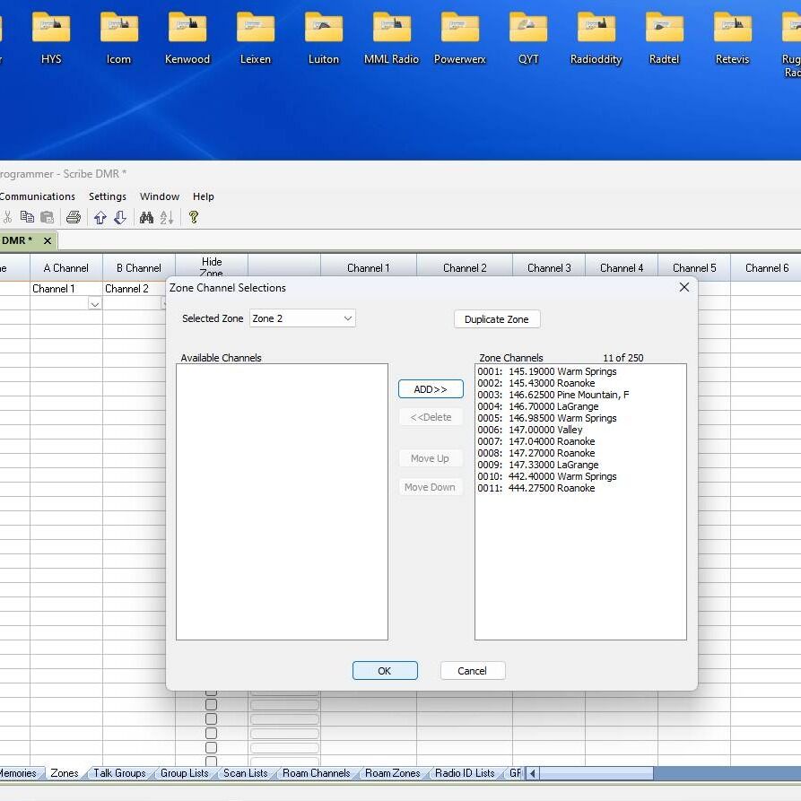Select the Luiton desktop folder
The height and width of the screenshot is (801, 801).
click(324, 39)
